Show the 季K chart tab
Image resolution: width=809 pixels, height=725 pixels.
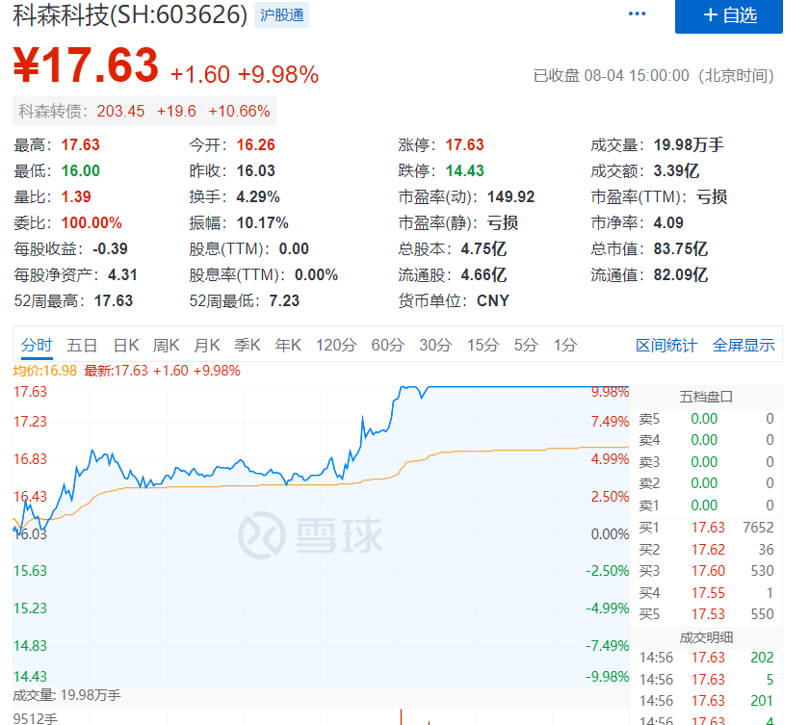248,345
